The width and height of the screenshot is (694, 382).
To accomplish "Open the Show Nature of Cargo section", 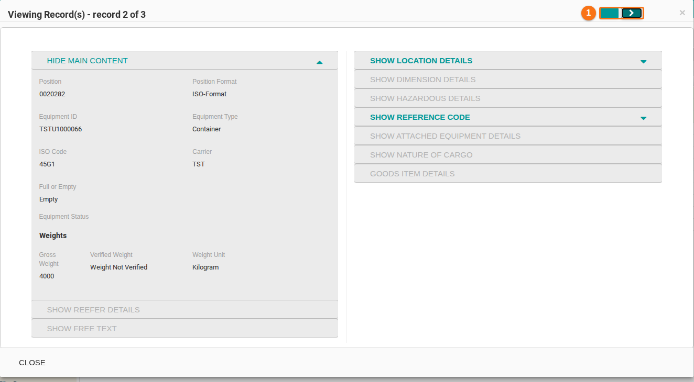I will pos(508,155).
